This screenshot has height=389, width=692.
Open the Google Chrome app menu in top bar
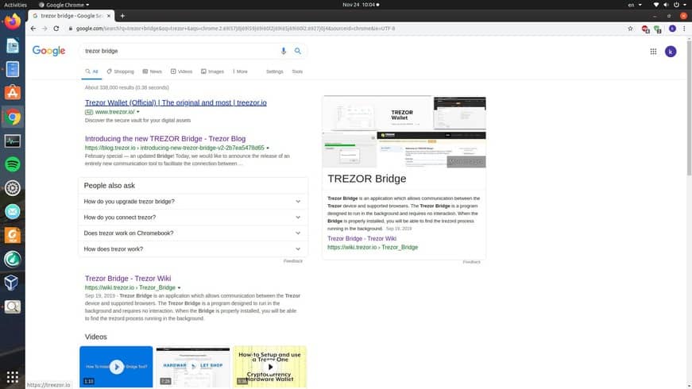pyautogui.click(x=64, y=5)
